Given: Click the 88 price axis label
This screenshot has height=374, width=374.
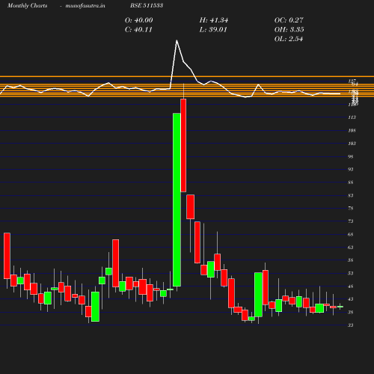Looking at the screenshot, I should click(x=351, y=183).
